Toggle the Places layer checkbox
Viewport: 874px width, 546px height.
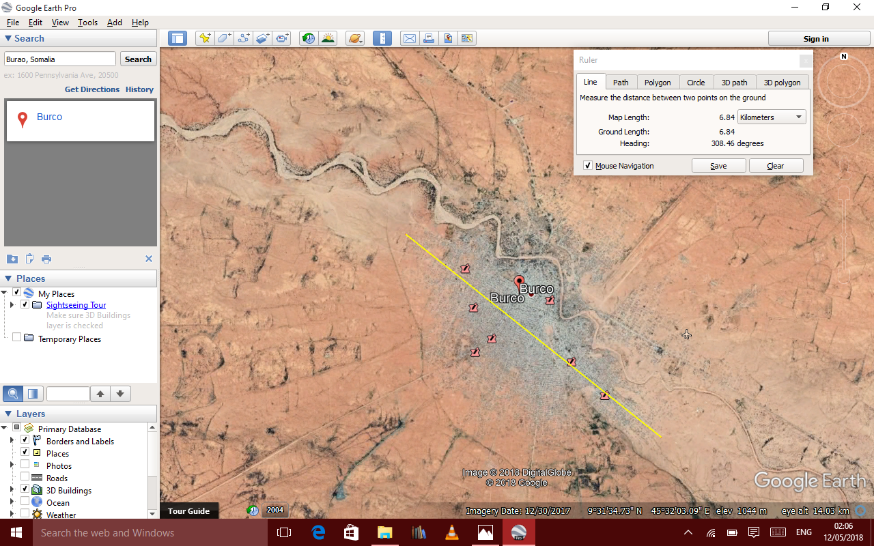(x=25, y=452)
